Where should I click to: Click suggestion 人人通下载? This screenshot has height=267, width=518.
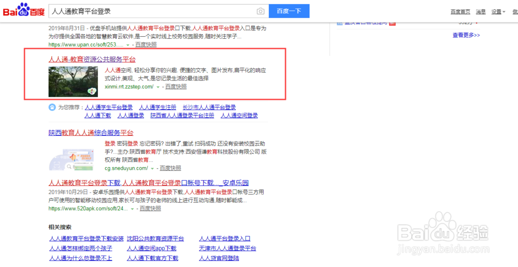click(98, 115)
